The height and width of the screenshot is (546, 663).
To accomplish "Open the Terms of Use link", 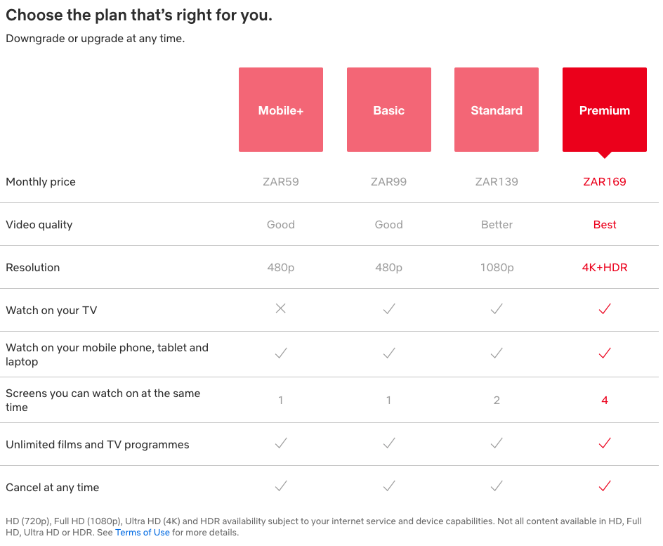I will point(143,533).
